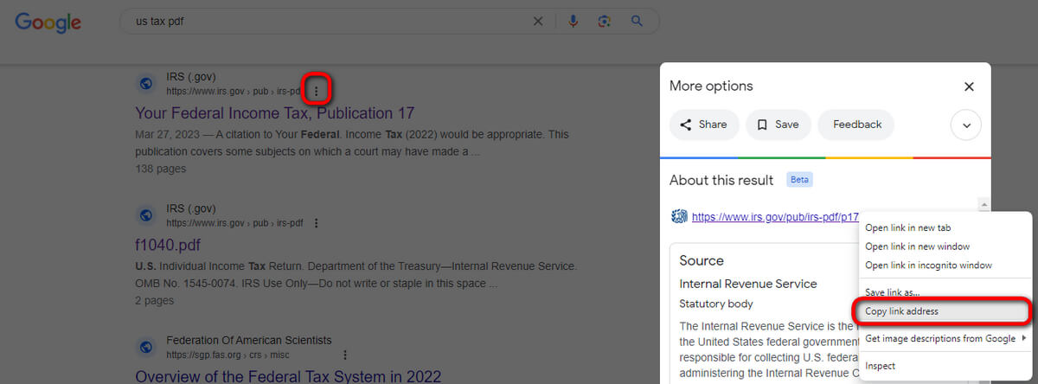The image size is (1038, 384).
Task: Open three-dot menu for Federation Of American Scientists result
Action: point(345,355)
